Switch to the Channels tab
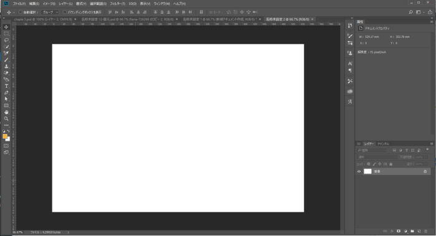Image resolution: width=436 pixels, height=236 pixels. pos(383,144)
